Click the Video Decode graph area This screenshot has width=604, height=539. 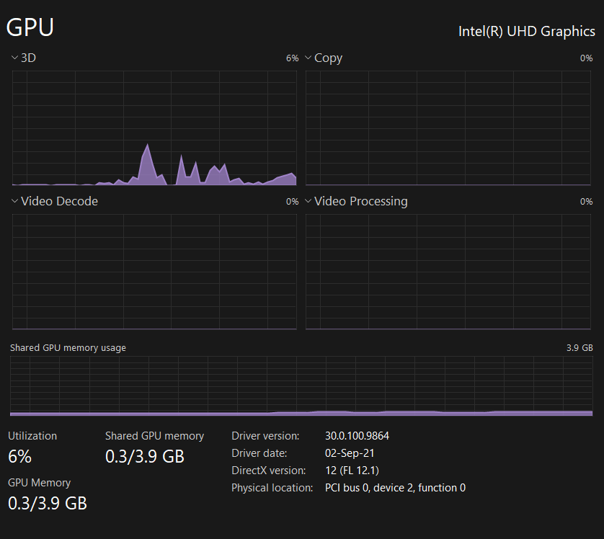point(154,272)
